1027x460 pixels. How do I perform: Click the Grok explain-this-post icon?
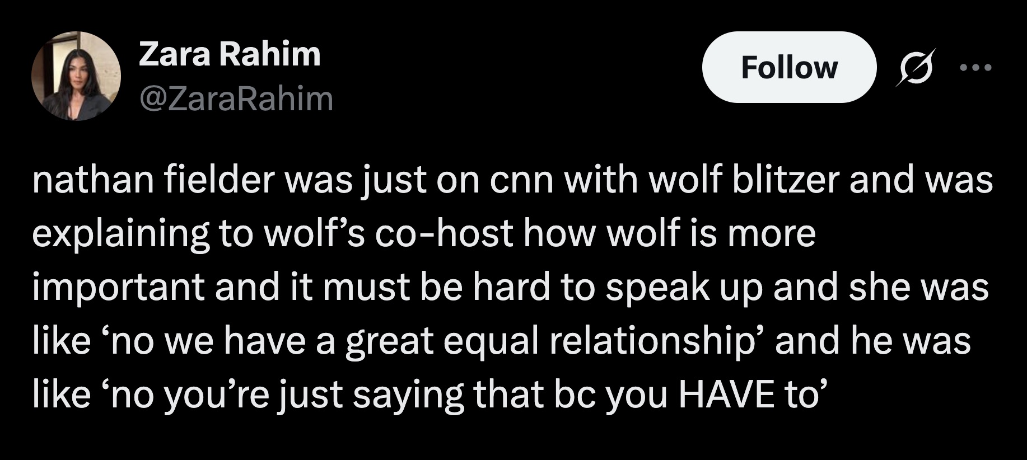pyautogui.click(x=915, y=68)
